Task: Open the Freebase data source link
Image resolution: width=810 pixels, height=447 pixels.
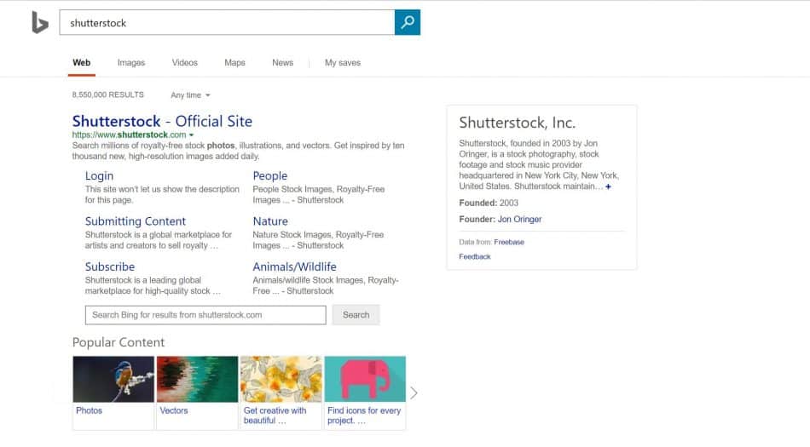Action: (509, 242)
